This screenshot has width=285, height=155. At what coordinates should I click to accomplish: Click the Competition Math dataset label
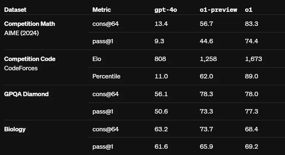point(29,24)
